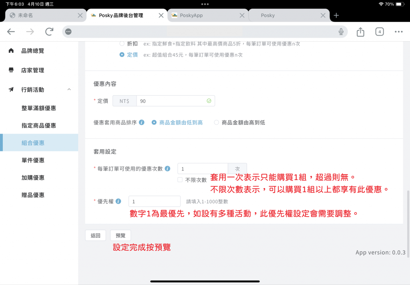The image size is (410, 285).
Task: Tap the Wi-Fi icon in the status bar
Action: tap(381, 4)
